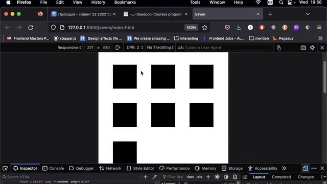The height and width of the screenshot is (184, 327).
Task: Open the No Throttling dropdown
Action: (x=160, y=48)
